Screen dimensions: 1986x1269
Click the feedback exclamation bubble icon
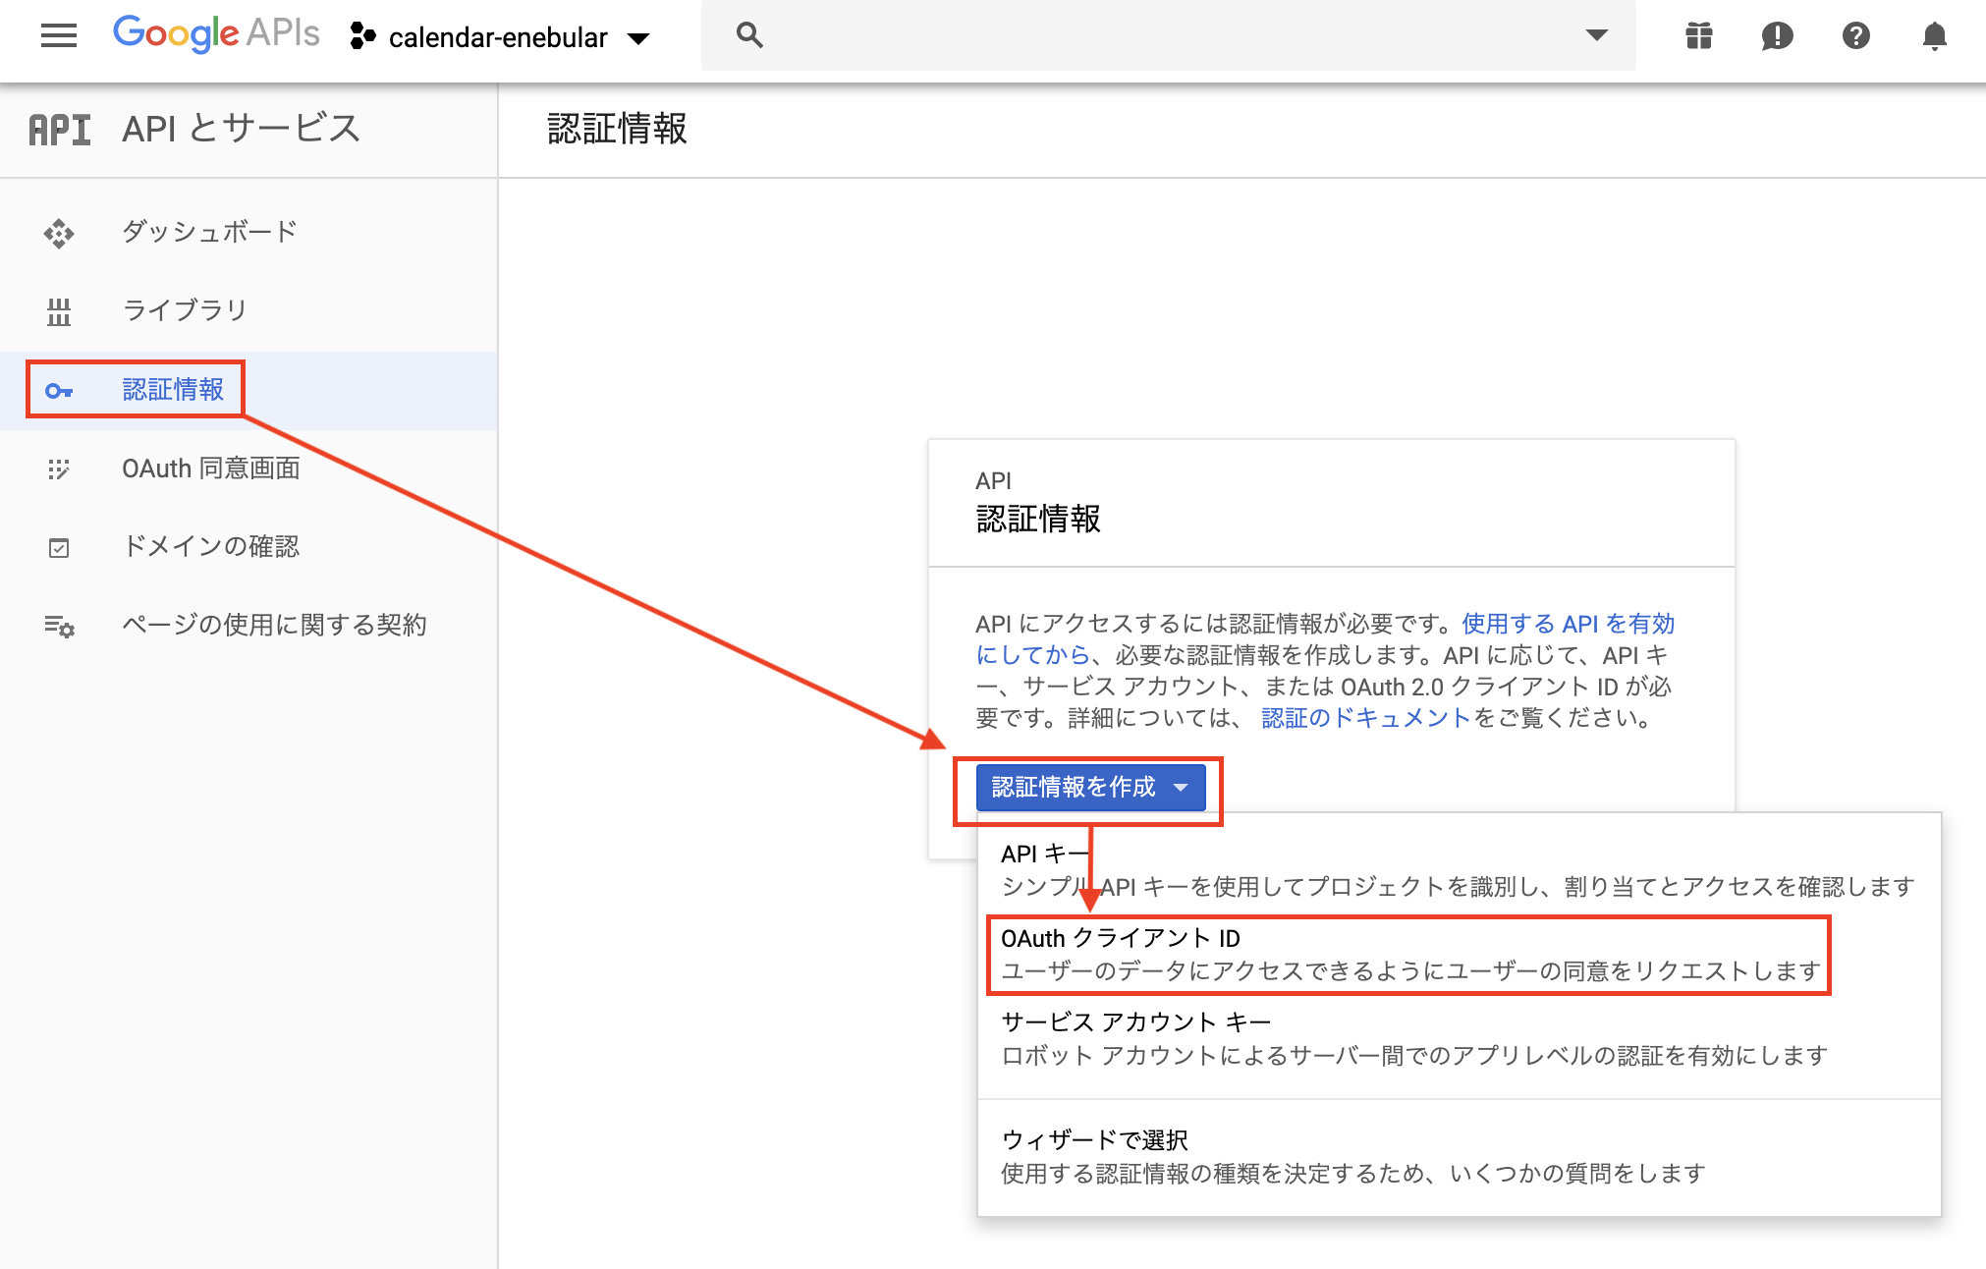(x=1778, y=36)
